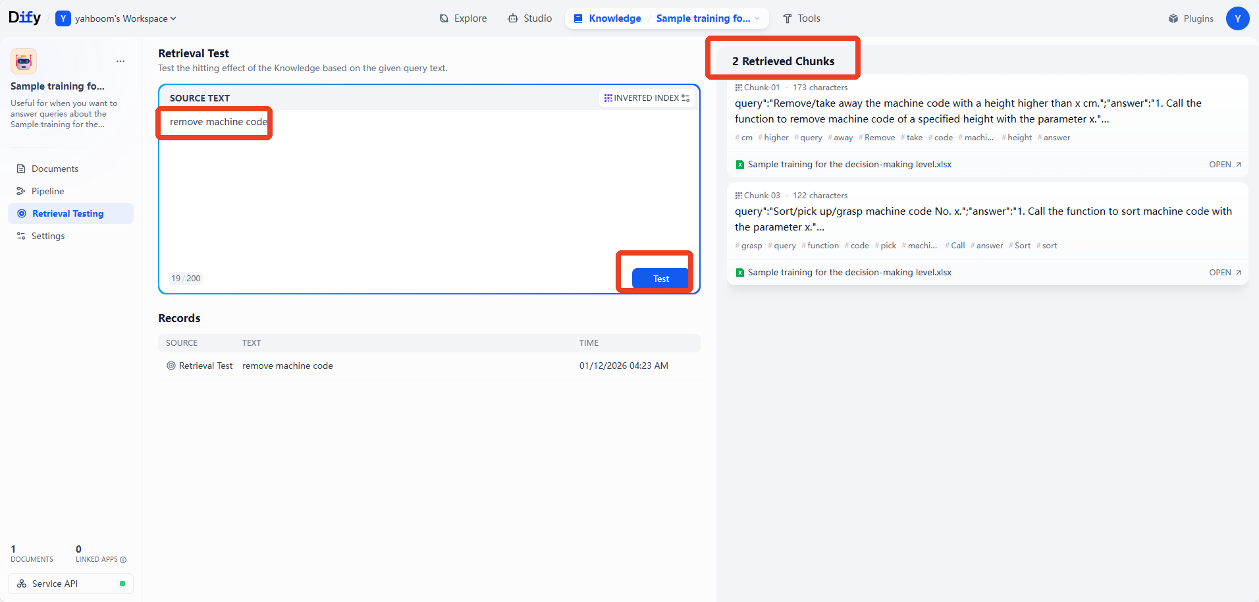The image size is (1259, 602).
Task: Click the xlsx file icon under Chunk-03
Action: [x=740, y=273]
